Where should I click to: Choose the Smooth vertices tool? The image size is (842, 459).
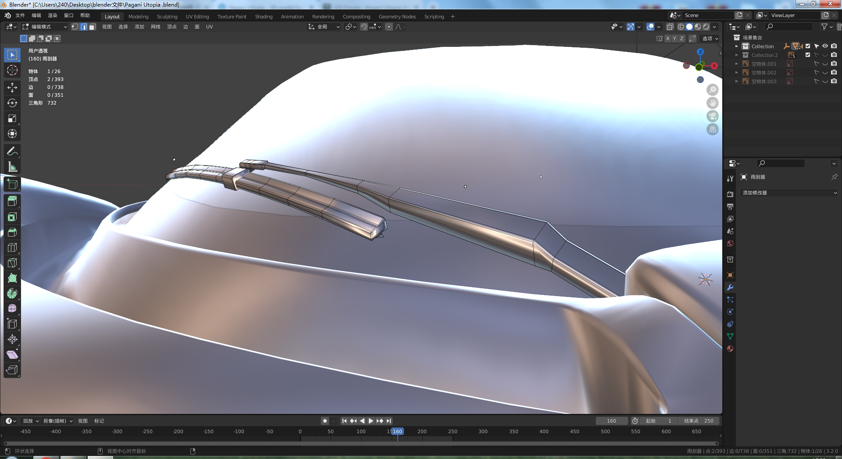[x=12, y=309]
